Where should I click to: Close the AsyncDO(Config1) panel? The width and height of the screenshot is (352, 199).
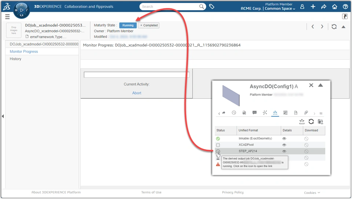pos(311,85)
